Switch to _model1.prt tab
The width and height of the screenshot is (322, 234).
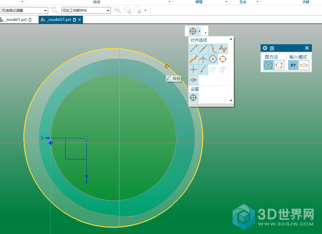(16, 20)
